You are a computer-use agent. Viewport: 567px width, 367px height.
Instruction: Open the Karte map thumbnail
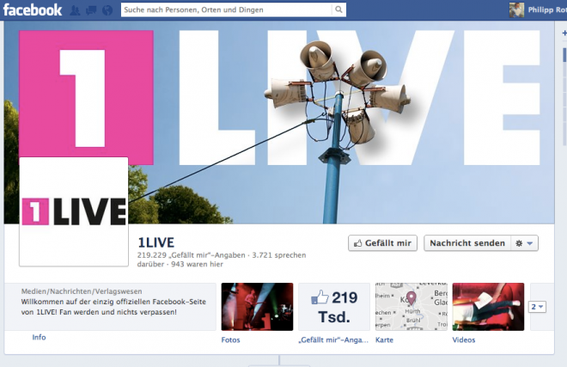[x=412, y=307]
